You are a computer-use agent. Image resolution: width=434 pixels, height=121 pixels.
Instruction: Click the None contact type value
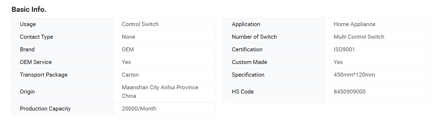point(128,37)
